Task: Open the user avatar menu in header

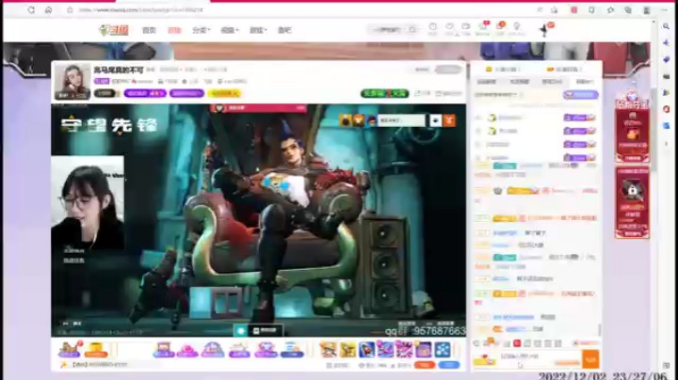Action: (545, 29)
